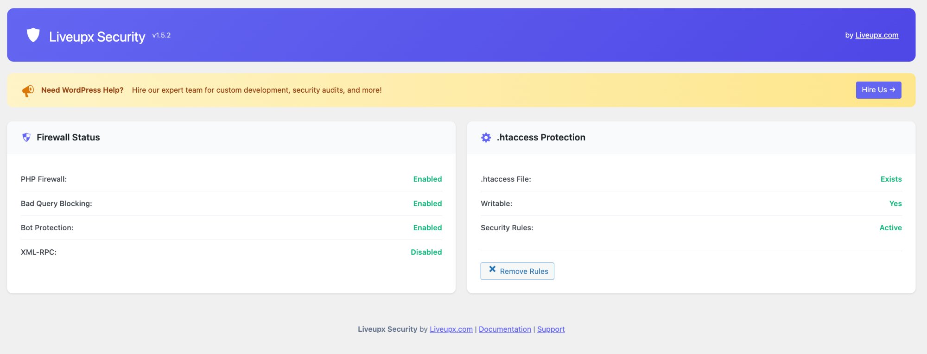Click the Exists status value
Viewport: 927px width, 354px height.
(891, 179)
